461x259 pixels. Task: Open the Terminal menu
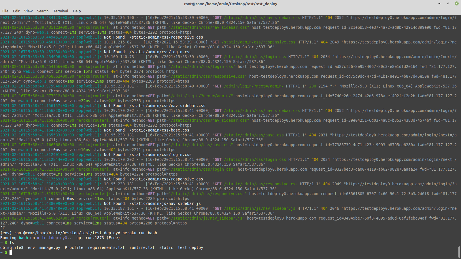61,11
